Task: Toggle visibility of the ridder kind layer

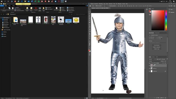Action: tap(149, 68)
